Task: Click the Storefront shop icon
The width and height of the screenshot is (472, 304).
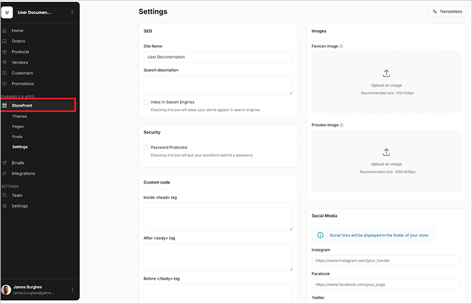Action: [x=5, y=106]
